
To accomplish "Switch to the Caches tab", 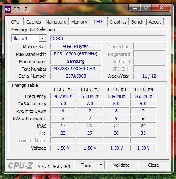I will pos(34,22).
